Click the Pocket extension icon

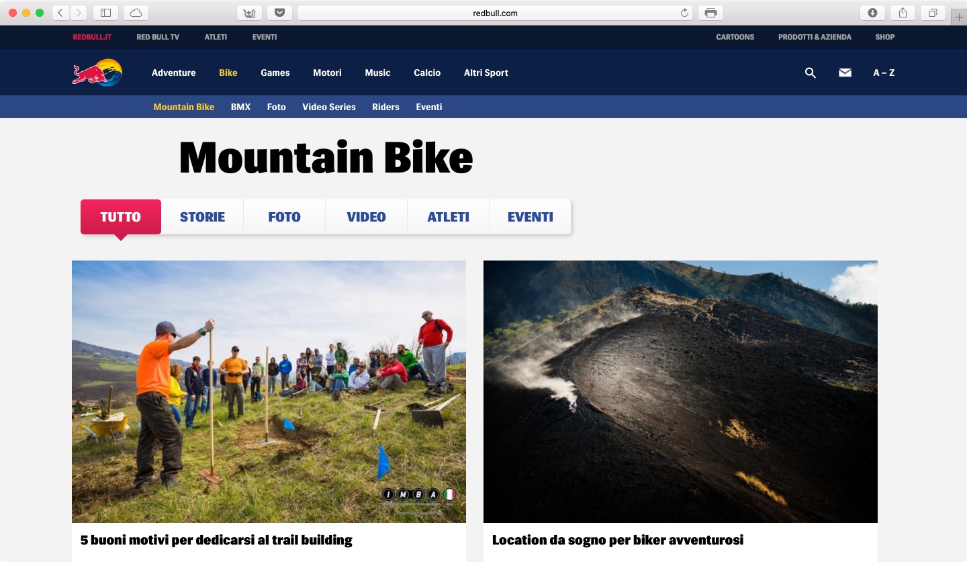[279, 13]
